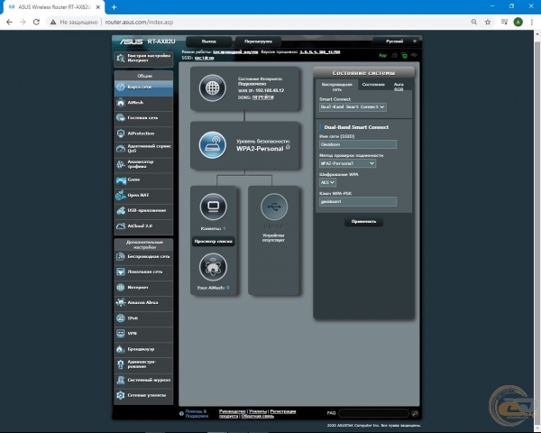The width and height of the screenshot is (541, 433).
Task: Open the Open NAT section
Action: click(143, 195)
